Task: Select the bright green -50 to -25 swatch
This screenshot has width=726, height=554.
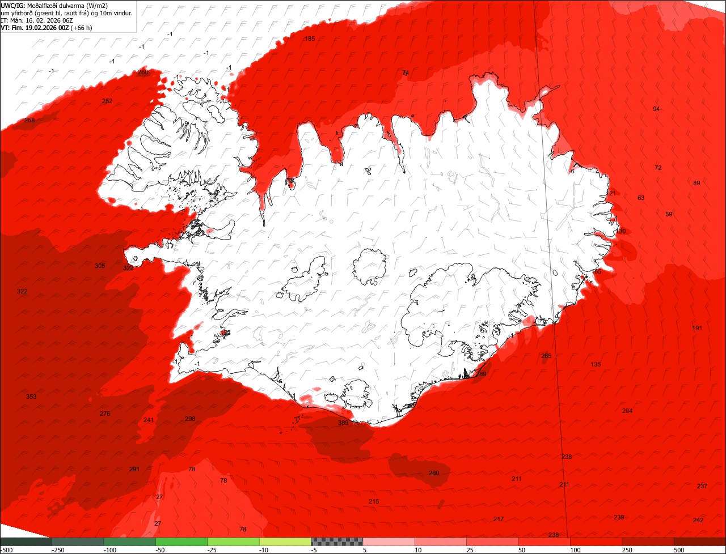Action: (x=181, y=542)
